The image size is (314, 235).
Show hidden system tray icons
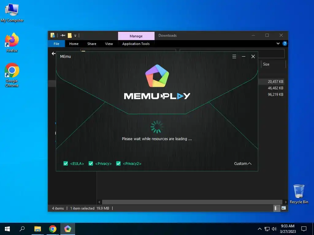click(259, 229)
